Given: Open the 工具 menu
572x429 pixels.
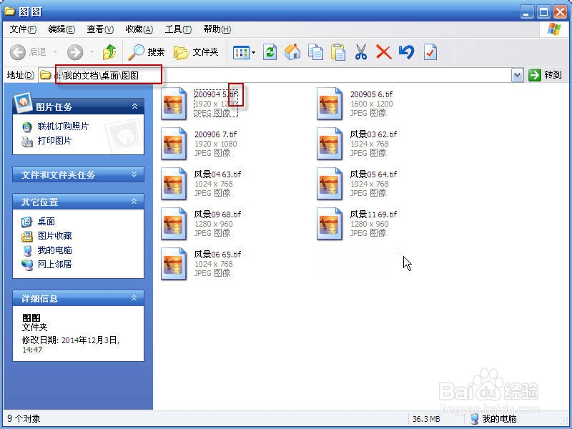Looking at the screenshot, I should [x=178, y=29].
